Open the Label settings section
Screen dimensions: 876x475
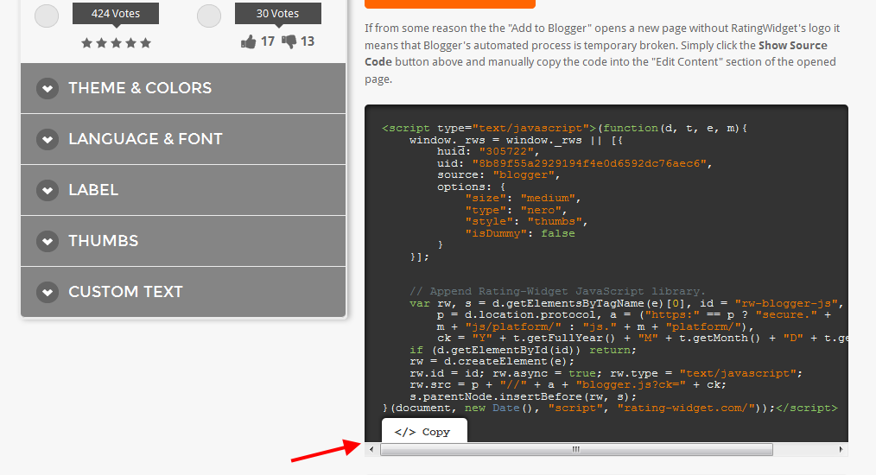click(x=183, y=190)
